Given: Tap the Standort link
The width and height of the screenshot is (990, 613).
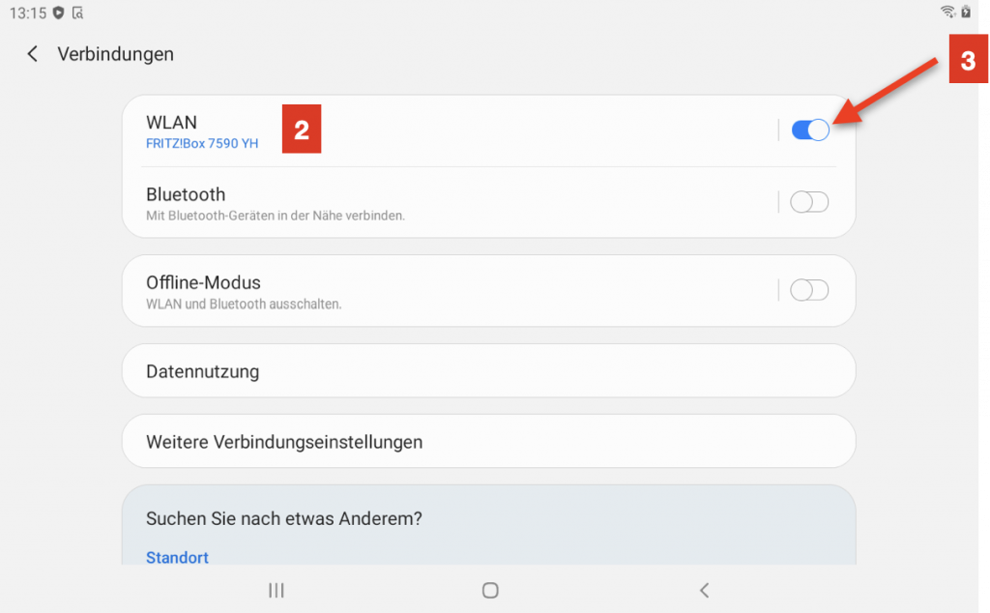Looking at the screenshot, I should click(x=177, y=557).
